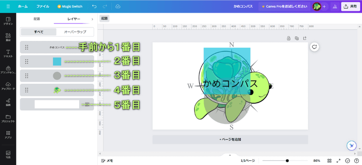
Task: Open the design check circle icon
Action: click(x=348, y=160)
